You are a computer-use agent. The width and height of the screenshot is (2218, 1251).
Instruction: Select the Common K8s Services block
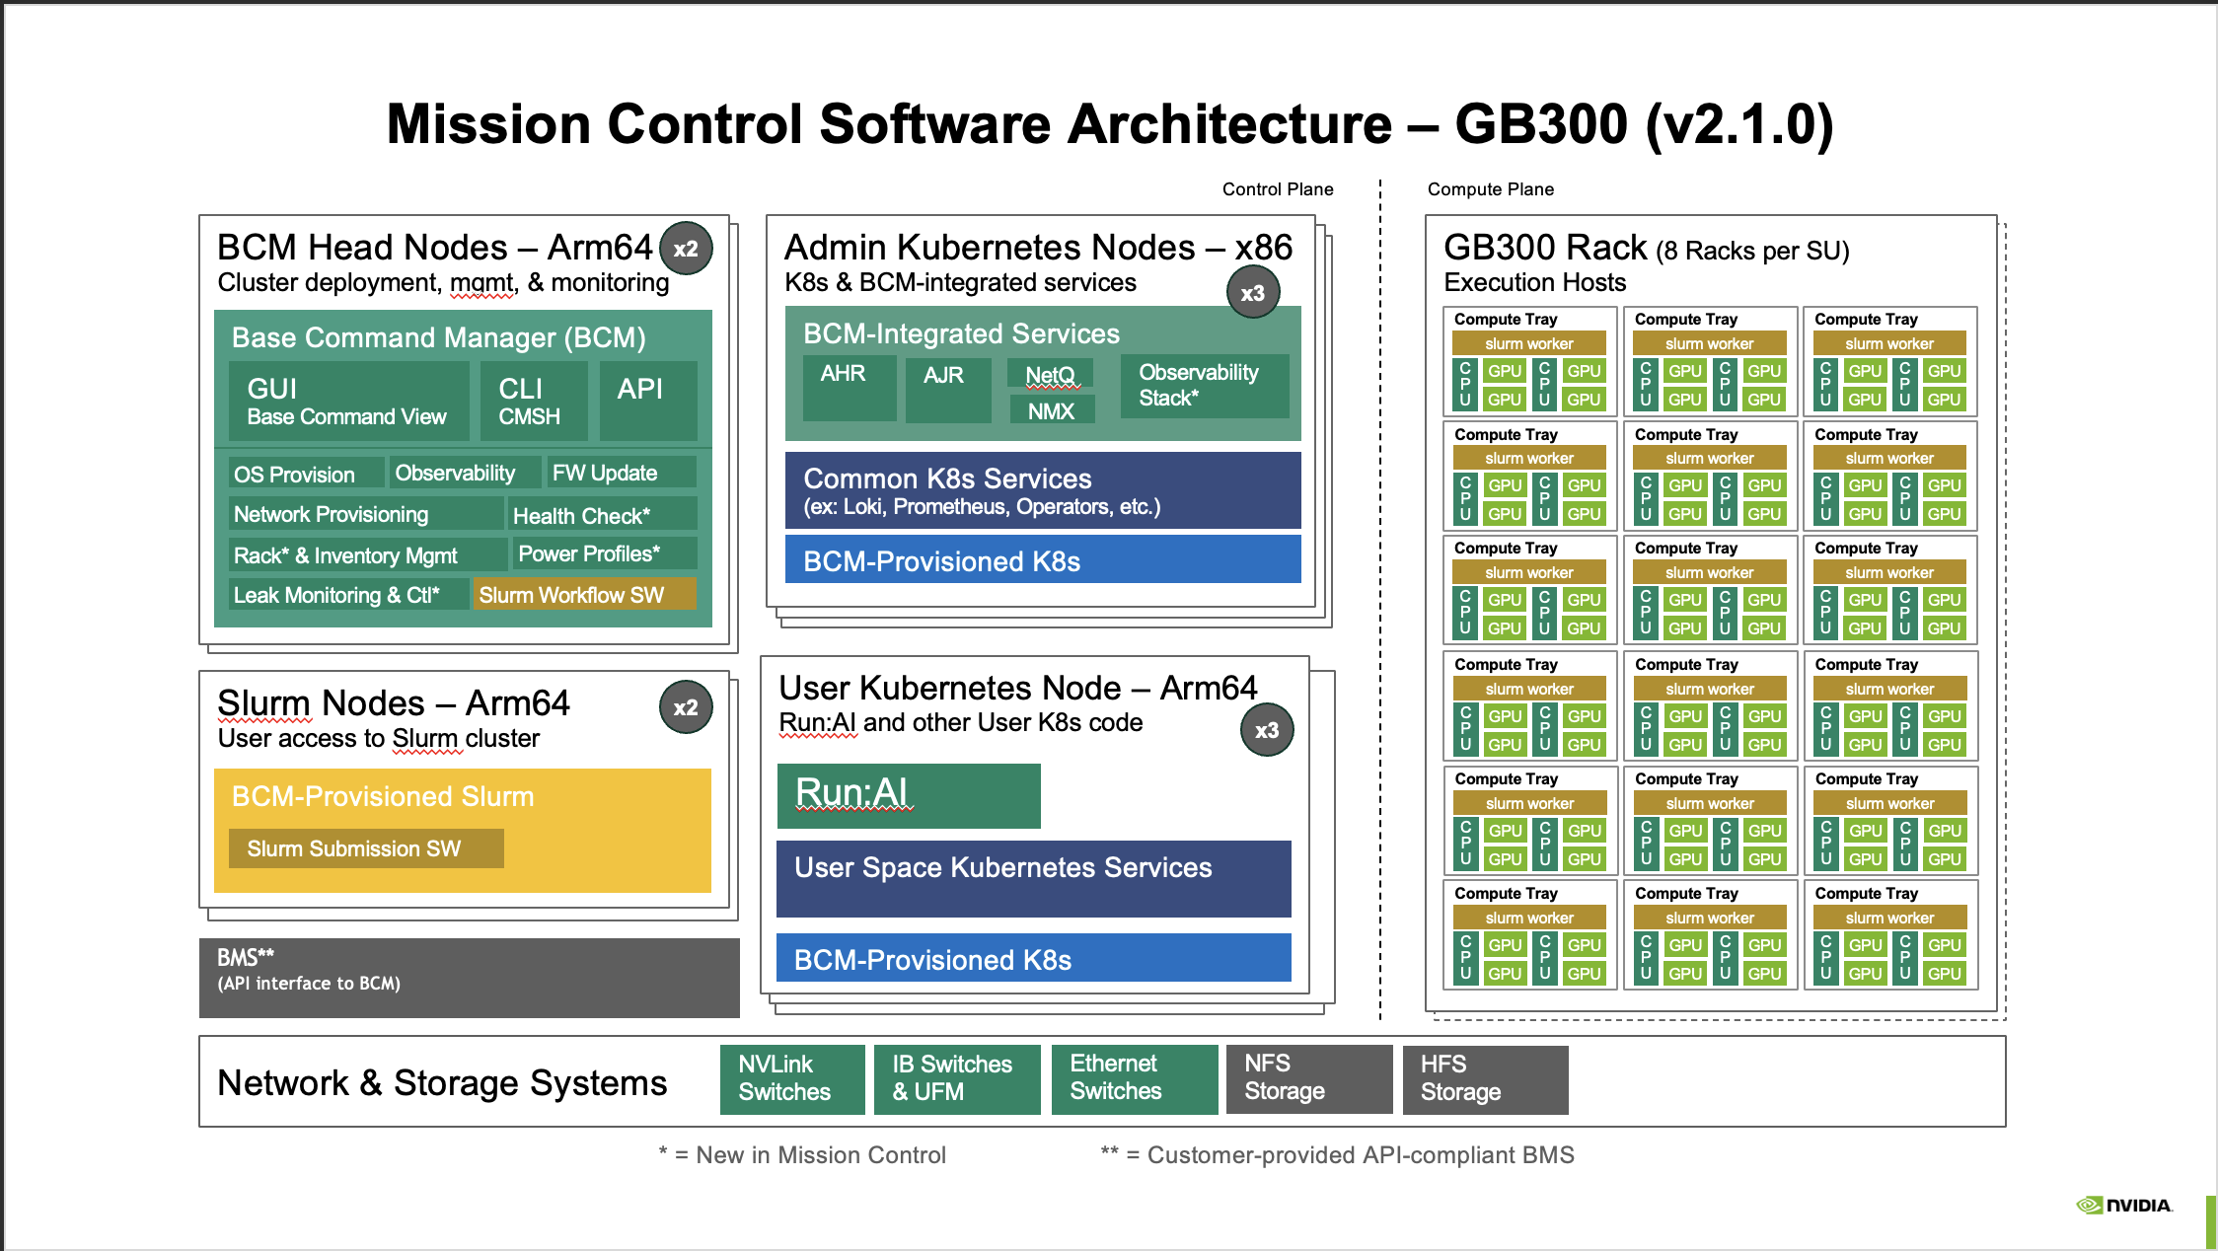point(1042,490)
